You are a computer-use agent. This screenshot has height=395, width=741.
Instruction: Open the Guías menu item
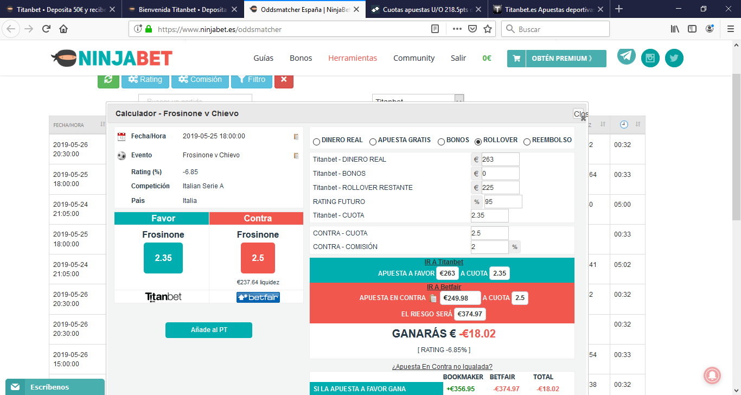tap(264, 58)
